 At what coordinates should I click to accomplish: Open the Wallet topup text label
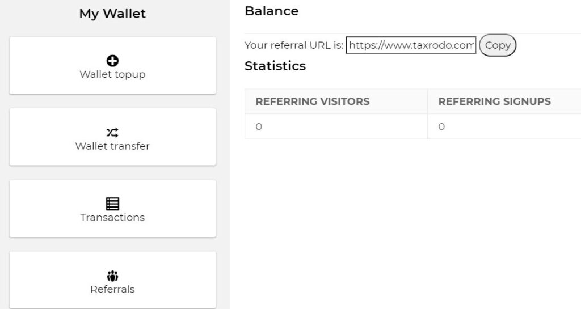112,74
